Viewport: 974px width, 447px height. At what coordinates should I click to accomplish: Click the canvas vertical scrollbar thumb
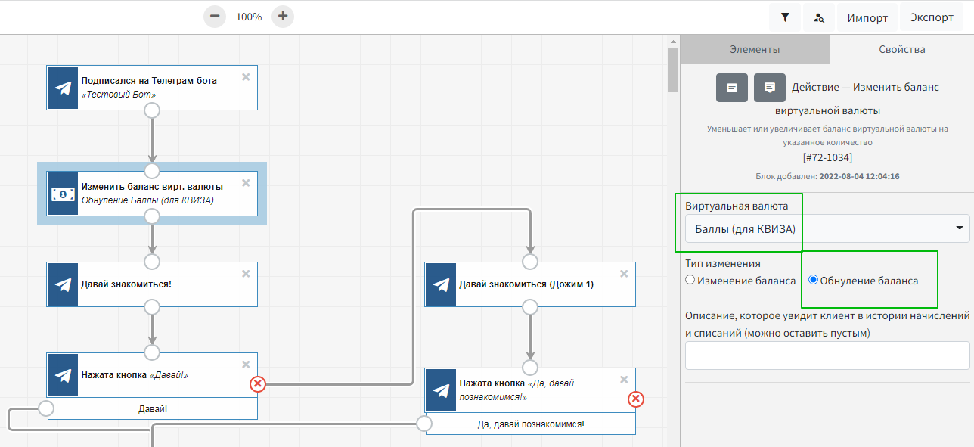click(673, 70)
